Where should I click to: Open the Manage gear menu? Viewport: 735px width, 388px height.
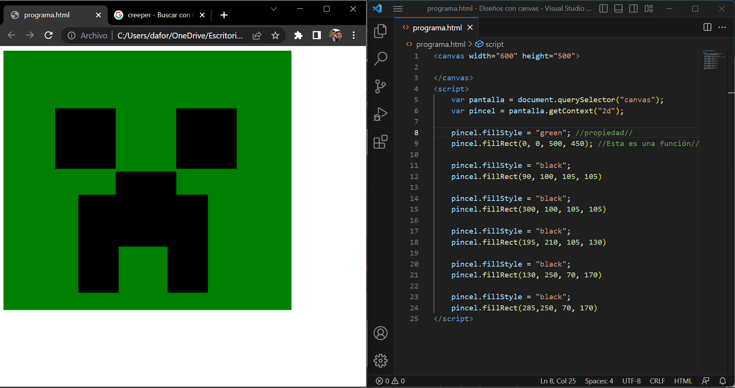(381, 360)
